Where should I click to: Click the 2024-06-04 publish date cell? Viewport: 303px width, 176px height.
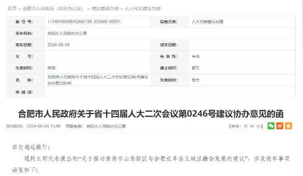[x=58, y=45]
